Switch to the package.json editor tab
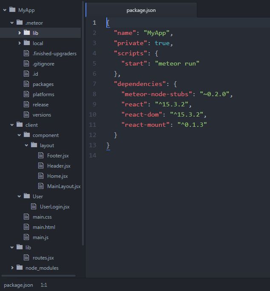270x291 pixels. tap(141, 10)
